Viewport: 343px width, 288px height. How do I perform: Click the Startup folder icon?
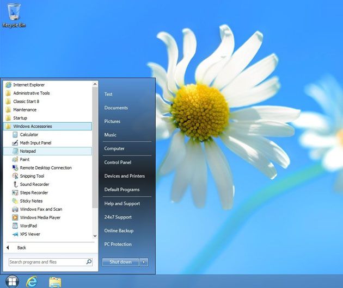[x=8, y=118]
